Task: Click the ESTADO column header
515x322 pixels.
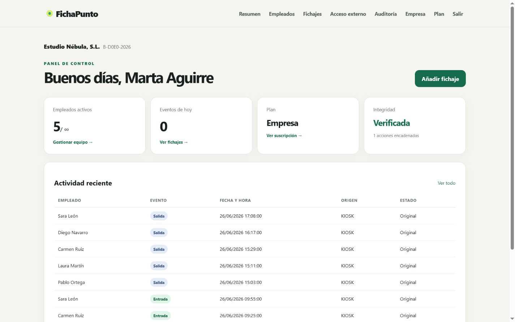Action: pos(408,201)
